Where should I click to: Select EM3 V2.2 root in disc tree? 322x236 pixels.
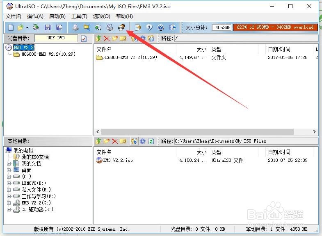(24, 48)
